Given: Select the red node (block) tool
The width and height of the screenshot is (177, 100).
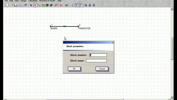Looking at the screenshot, I should tap(35, 5).
